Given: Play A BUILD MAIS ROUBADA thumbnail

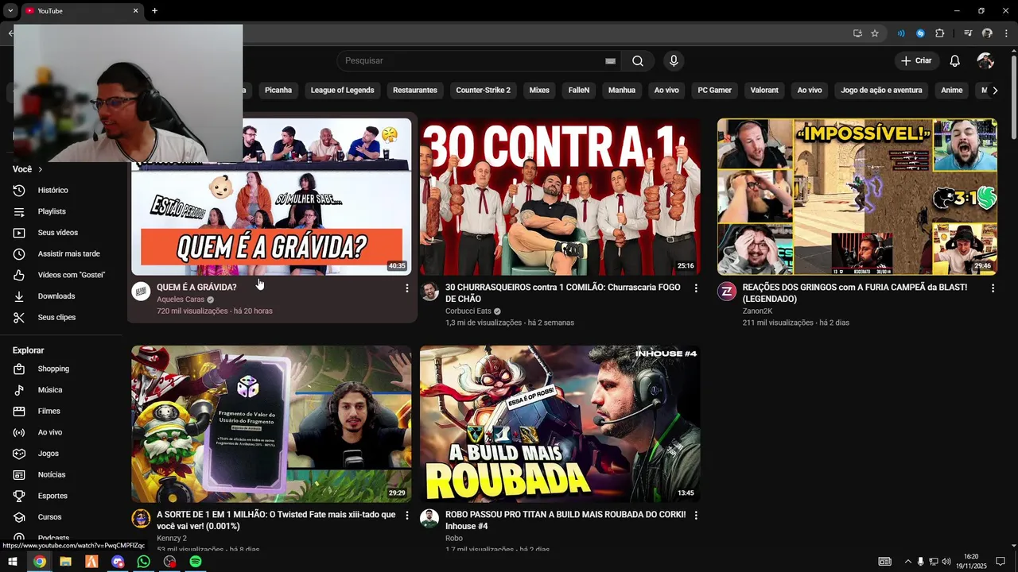Looking at the screenshot, I should [x=560, y=423].
